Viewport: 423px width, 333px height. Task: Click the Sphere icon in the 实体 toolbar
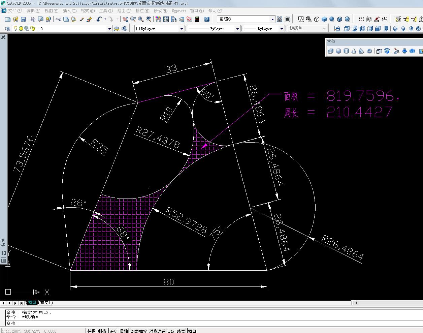(338, 51)
